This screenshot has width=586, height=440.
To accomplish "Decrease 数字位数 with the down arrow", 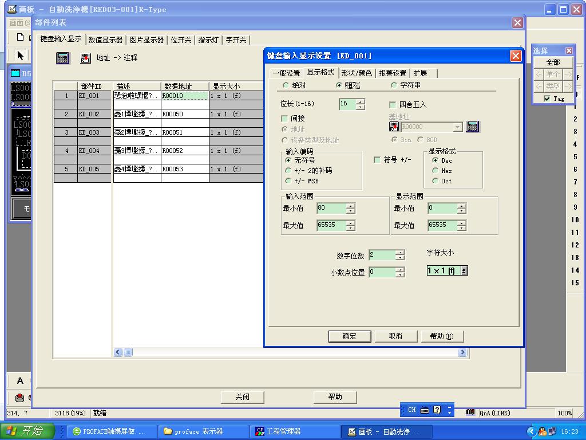I will coord(399,258).
